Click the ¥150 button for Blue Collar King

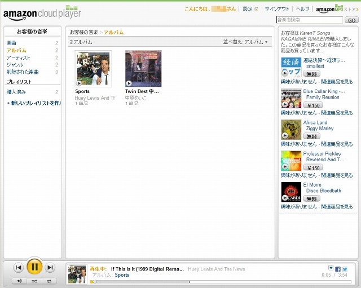pos(313,105)
